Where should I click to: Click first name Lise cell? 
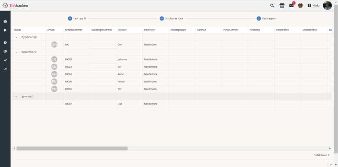(x=129, y=104)
